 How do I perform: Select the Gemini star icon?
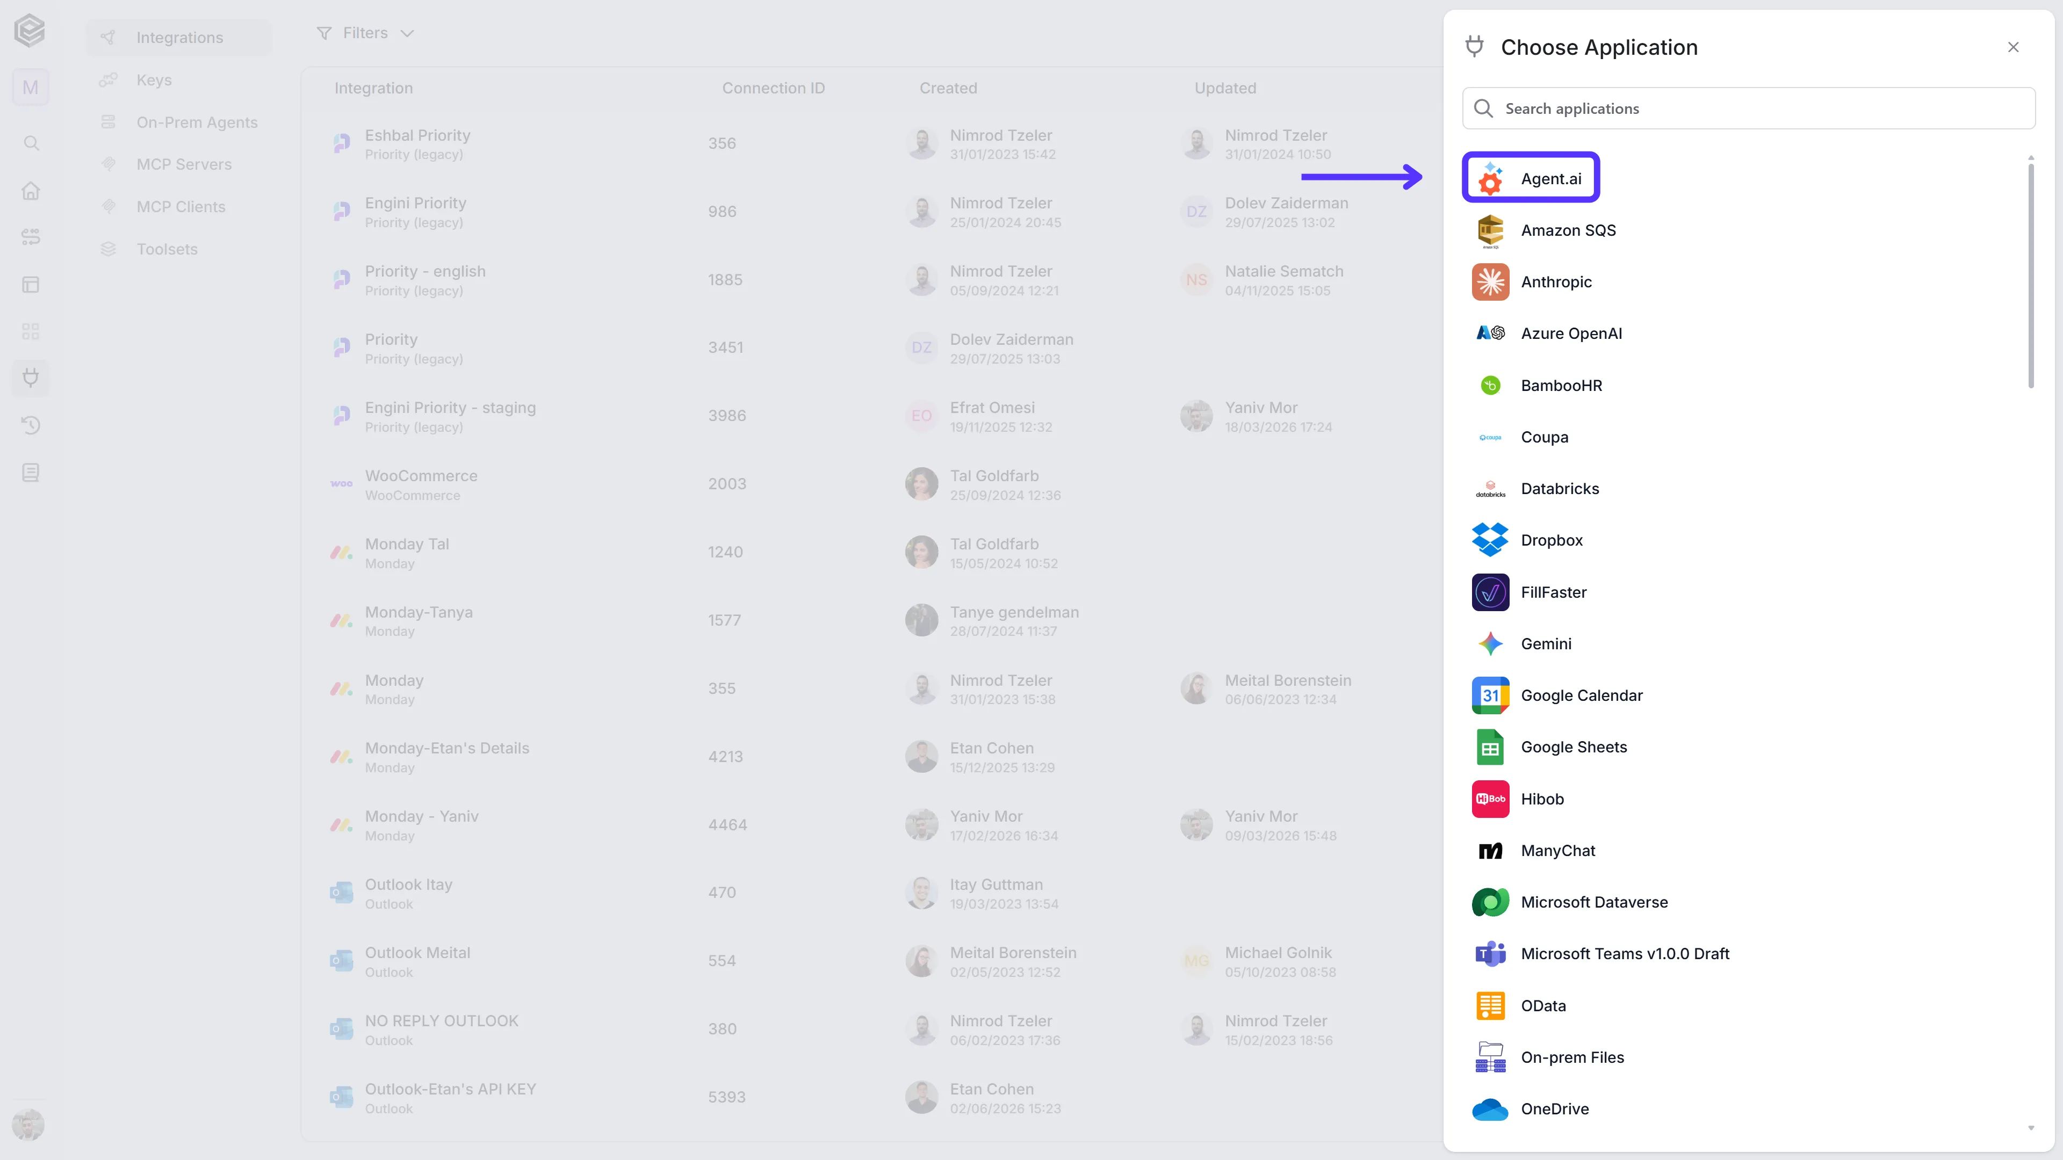pyautogui.click(x=1490, y=644)
